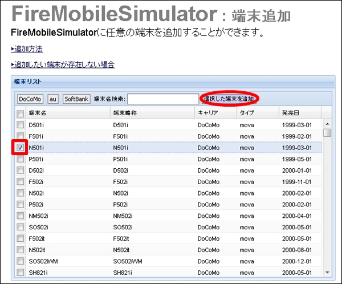Sort by タイプ column header
The height and width of the screenshot is (284, 342).
tap(258, 113)
